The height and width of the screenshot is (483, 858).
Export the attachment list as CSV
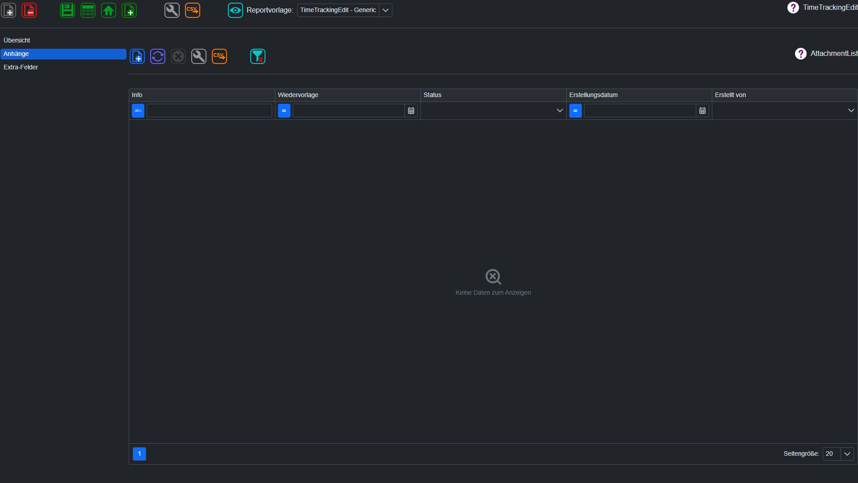[x=219, y=56]
